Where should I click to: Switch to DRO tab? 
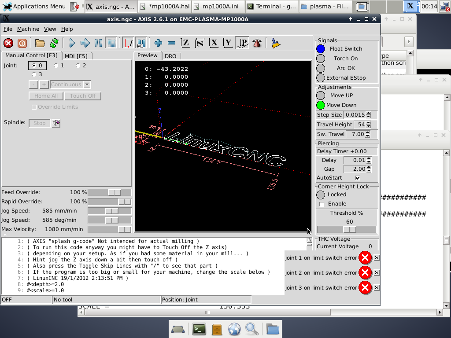pyautogui.click(x=170, y=56)
